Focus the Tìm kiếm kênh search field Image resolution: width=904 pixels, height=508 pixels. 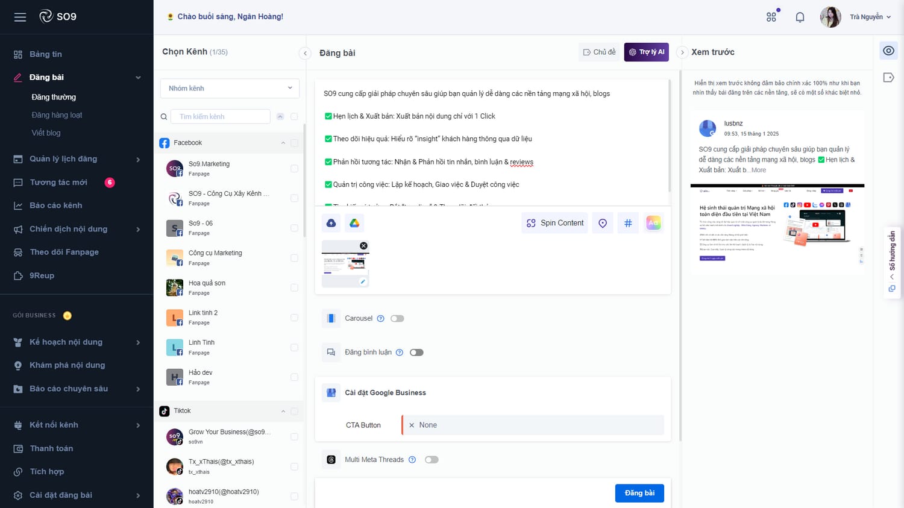point(221,117)
